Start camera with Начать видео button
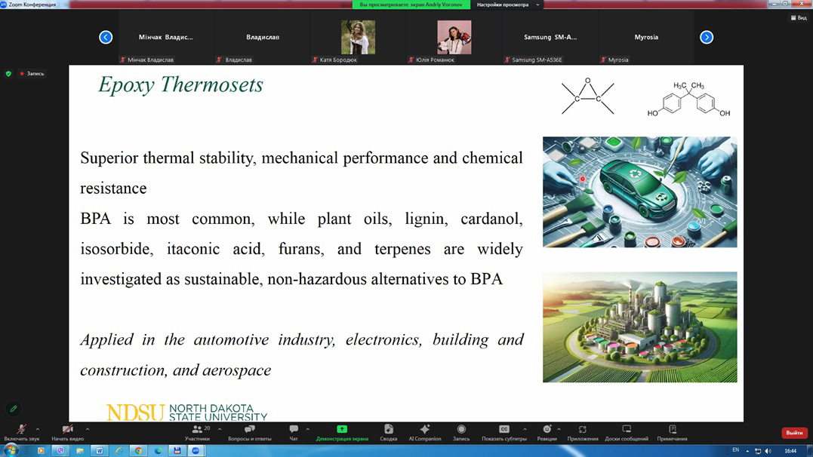 [67, 429]
